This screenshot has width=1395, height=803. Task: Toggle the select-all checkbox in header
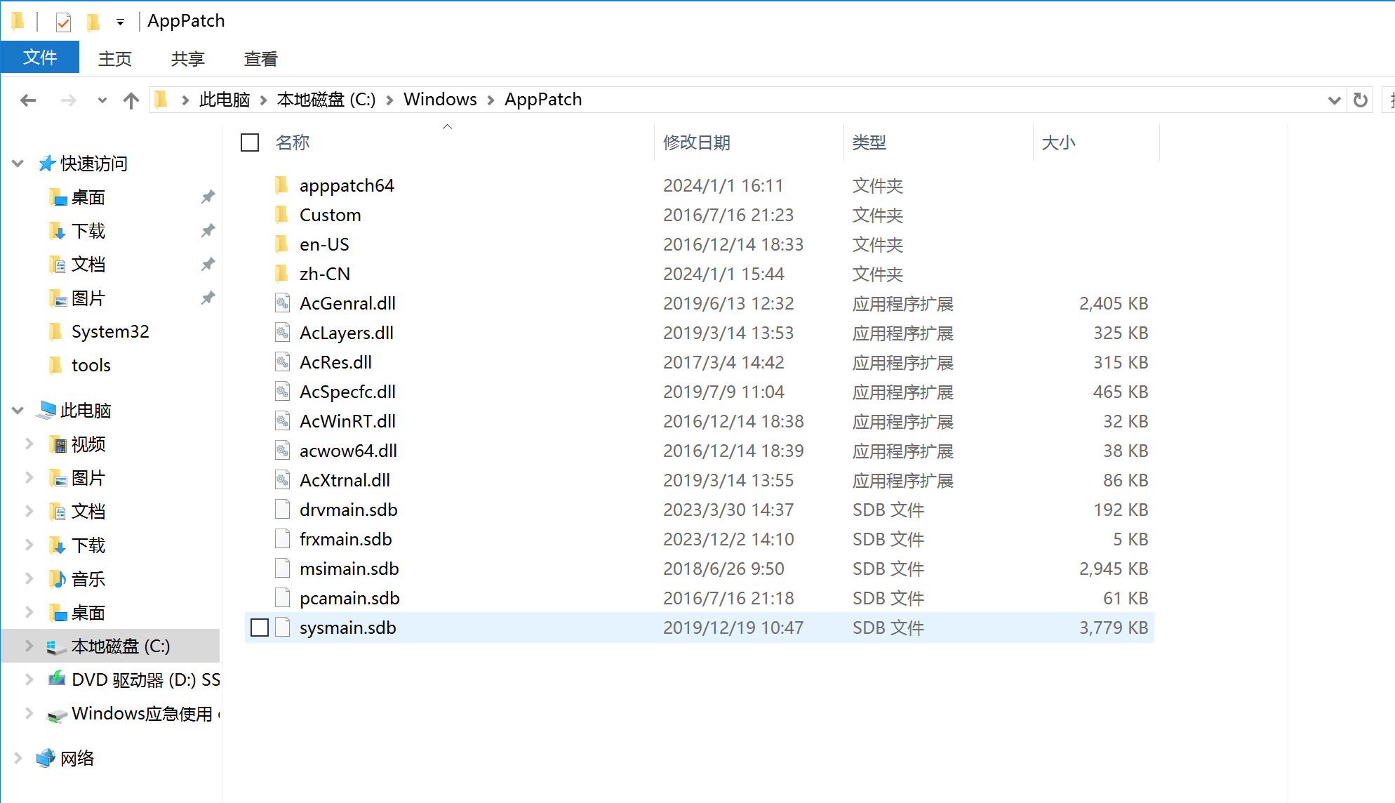(250, 142)
